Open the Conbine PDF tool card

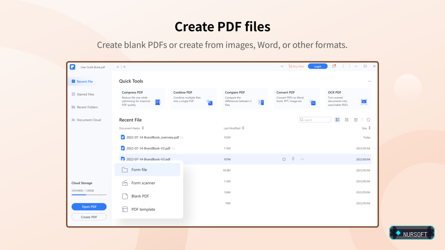tap(193, 99)
